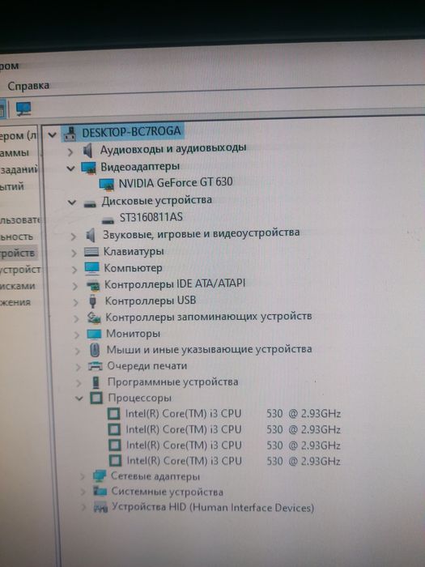
Task: Expand the Очереди печати chevron
Action: [x=78, y=367]
